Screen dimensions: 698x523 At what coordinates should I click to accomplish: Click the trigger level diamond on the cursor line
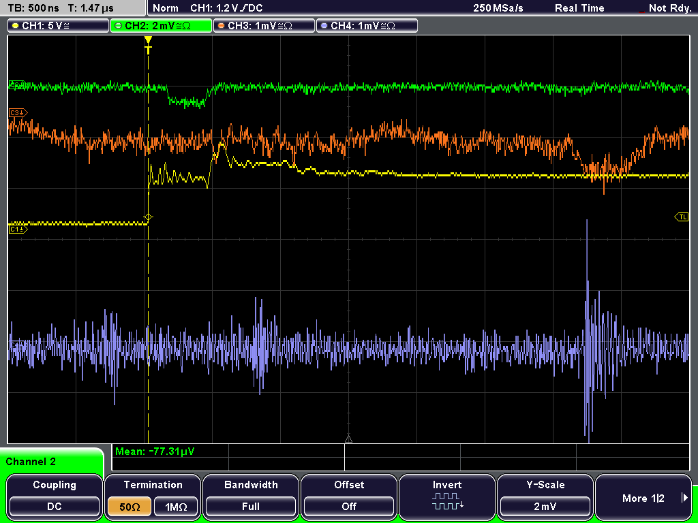click(x=148, y=217)
